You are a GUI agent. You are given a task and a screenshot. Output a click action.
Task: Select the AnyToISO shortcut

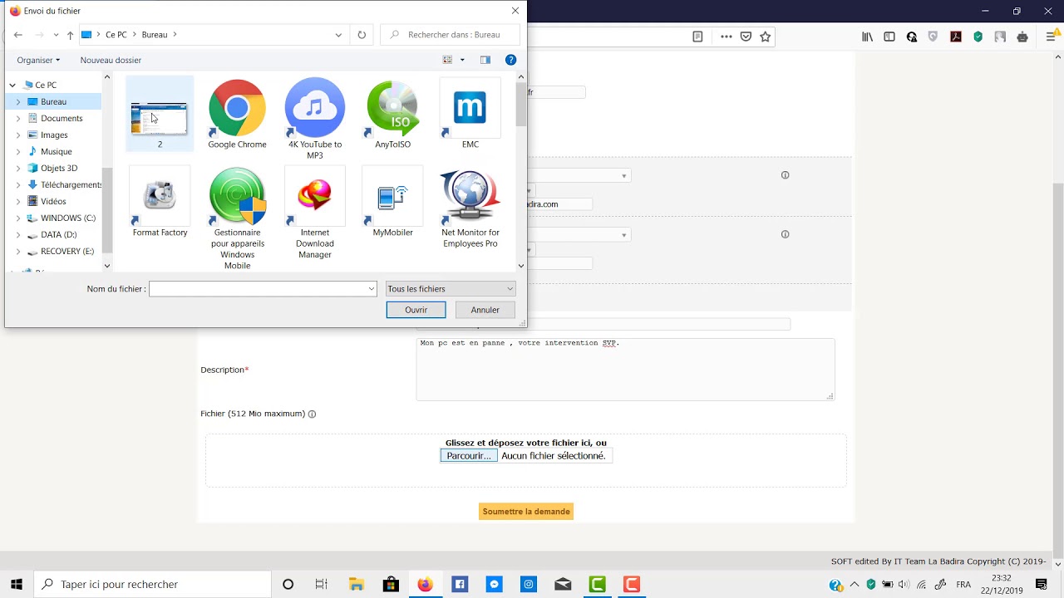(x=392, y=114)
